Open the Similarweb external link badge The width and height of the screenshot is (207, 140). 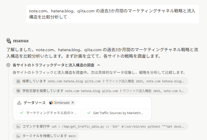click(62, 103)
